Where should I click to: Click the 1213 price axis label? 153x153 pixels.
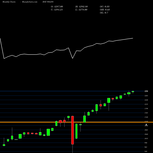(x=146, y=104)
